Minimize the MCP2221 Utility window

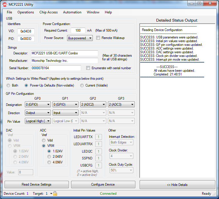coord(192,3)
